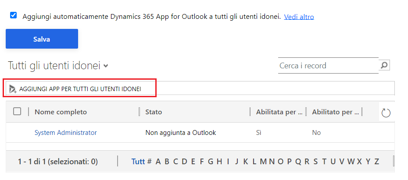Filter records by letter G
Screen dimensions: 408x180
(211, 162)
